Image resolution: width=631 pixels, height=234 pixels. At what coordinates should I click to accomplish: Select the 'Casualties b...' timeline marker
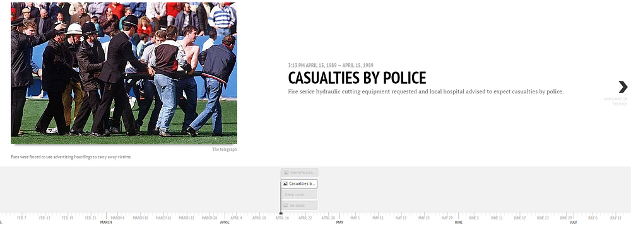coord(299,184)
